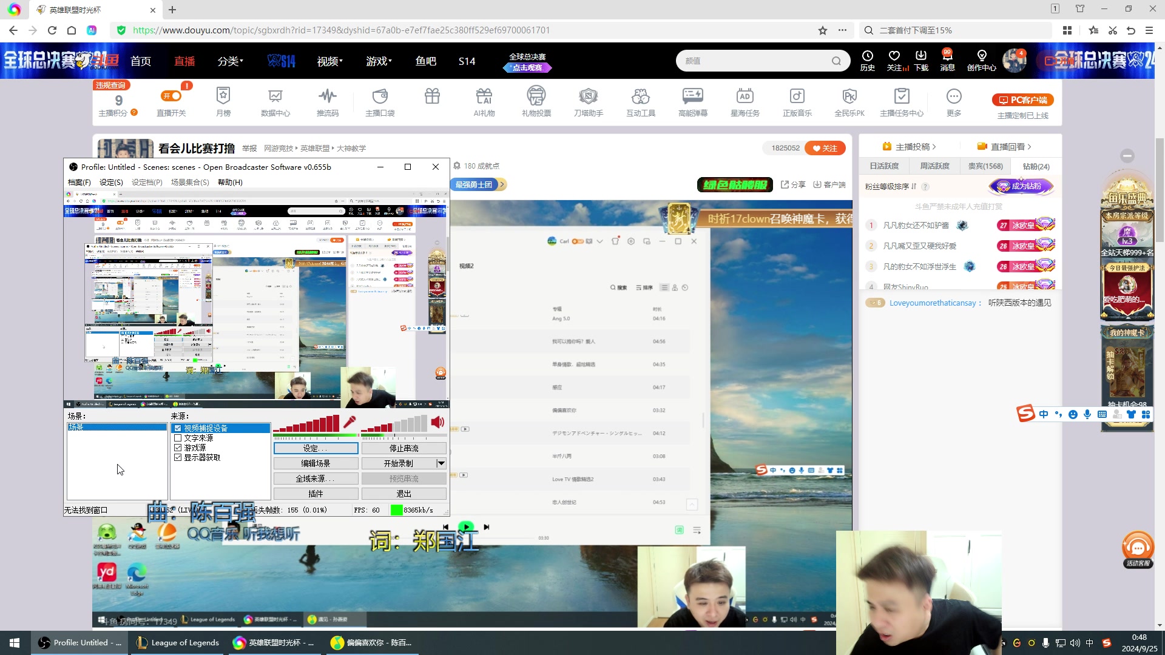Mute the desktop audio speaker icon in OBS
The width and height of the screenshot is (1165, 655).
[x=437, y=422]
